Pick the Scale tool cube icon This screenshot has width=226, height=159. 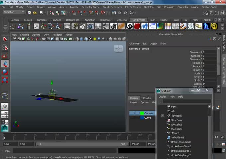5,79
